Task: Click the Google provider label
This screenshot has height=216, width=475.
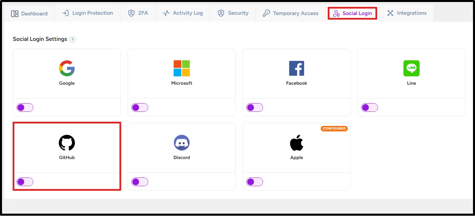Action: (67, 83)
